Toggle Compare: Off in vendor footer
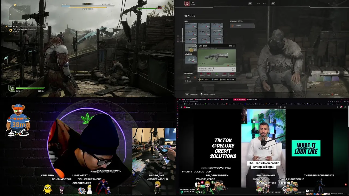Screen dimensions: 349x196 point(192,94)
